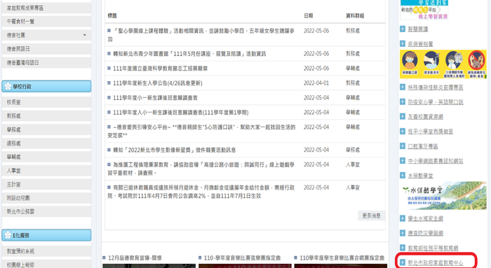Click the plus icon beside 友善校園資源網
This screenshot has height=268, width=491.
point(403,116)
